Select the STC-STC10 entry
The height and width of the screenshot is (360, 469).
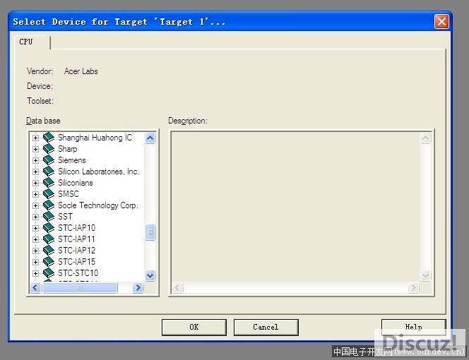pos(78,273)
